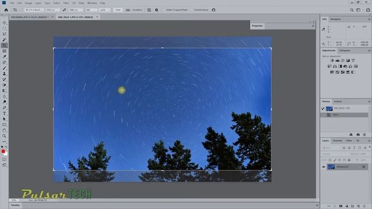
Task: Create new fill or adjustment layer
Action: tap(346, 206)
